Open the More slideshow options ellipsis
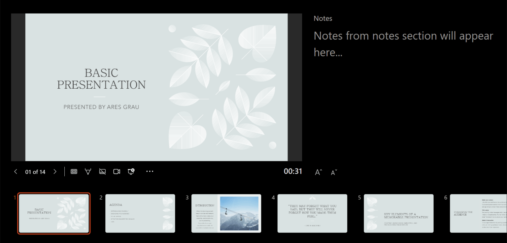 pos(150,171)
